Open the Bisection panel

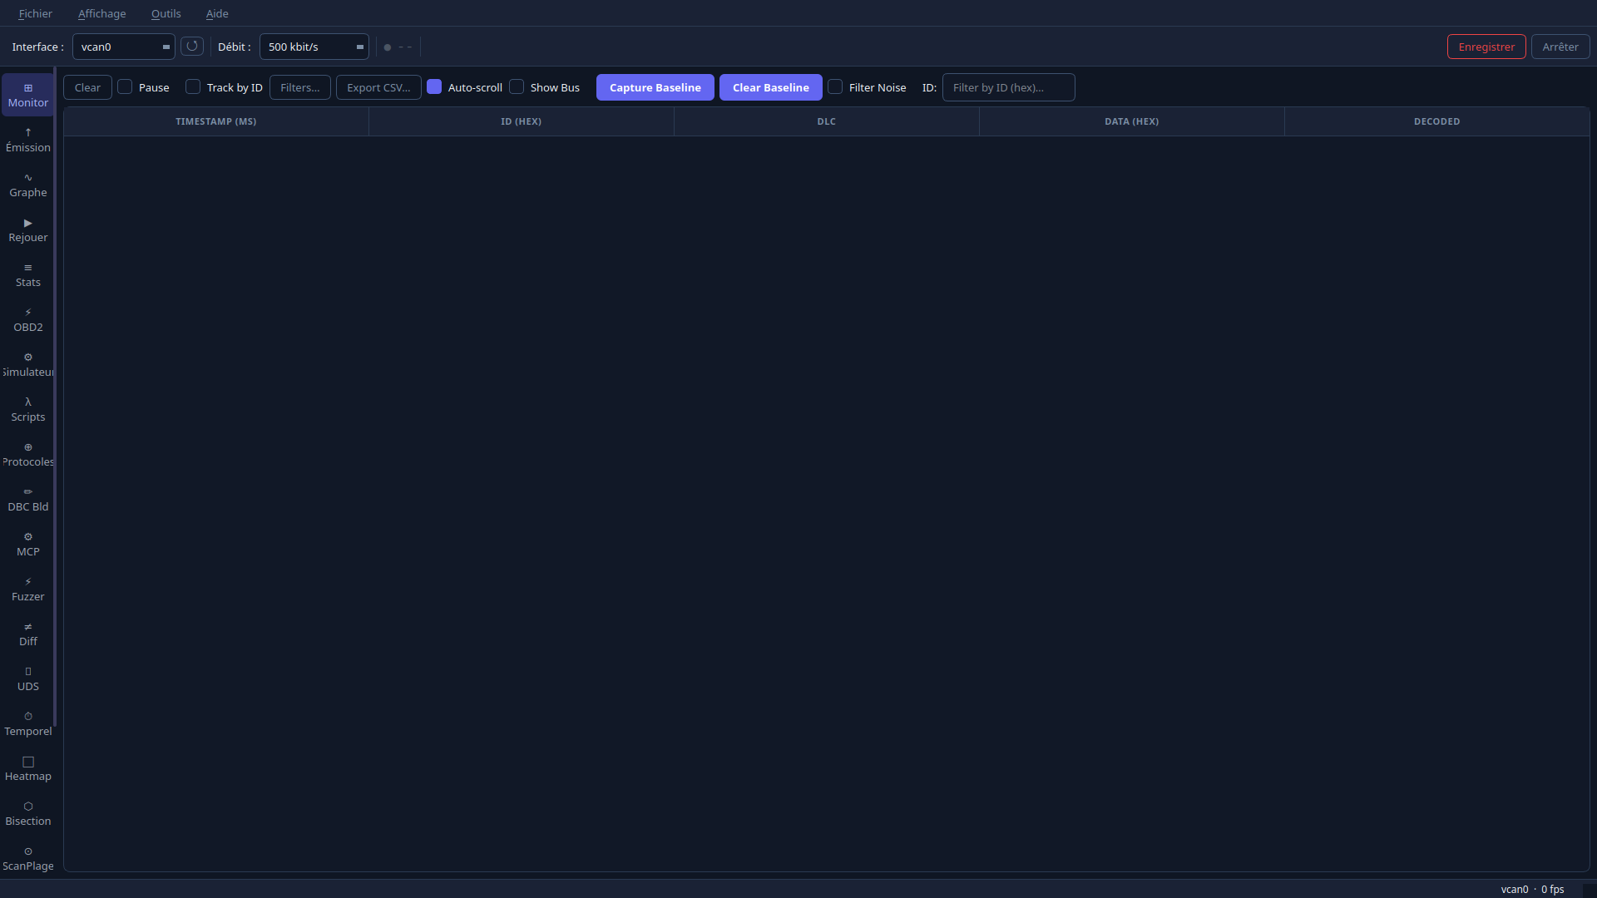point(27,813)
